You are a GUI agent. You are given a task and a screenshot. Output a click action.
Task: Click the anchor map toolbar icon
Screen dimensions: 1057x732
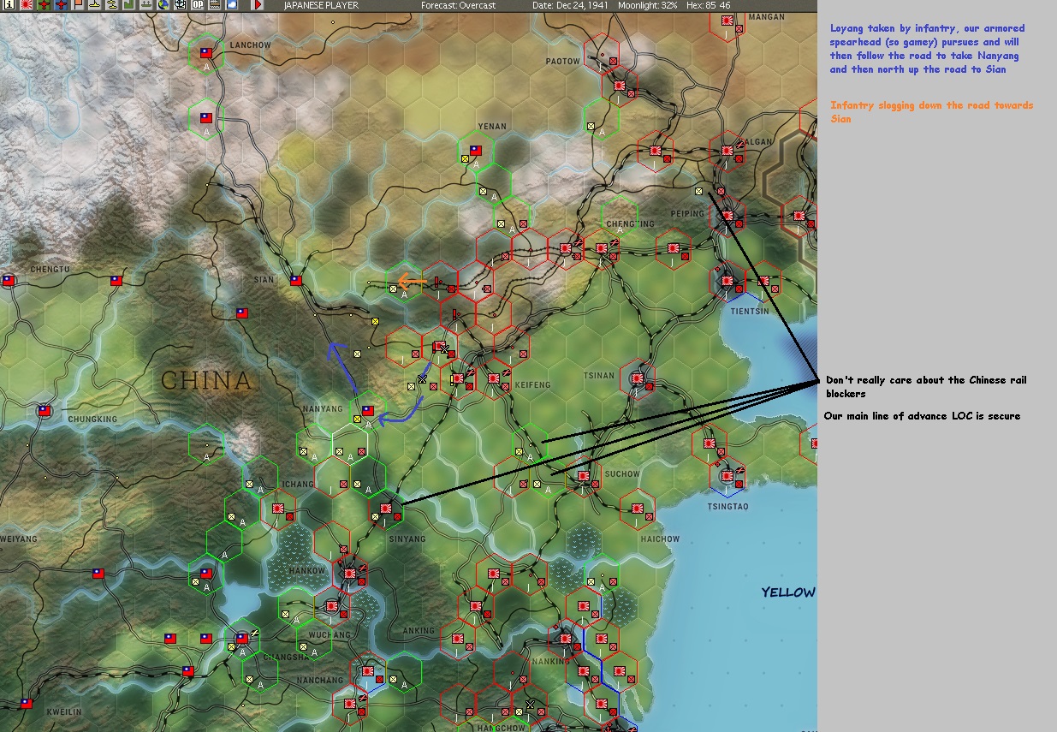coord(181,4)
